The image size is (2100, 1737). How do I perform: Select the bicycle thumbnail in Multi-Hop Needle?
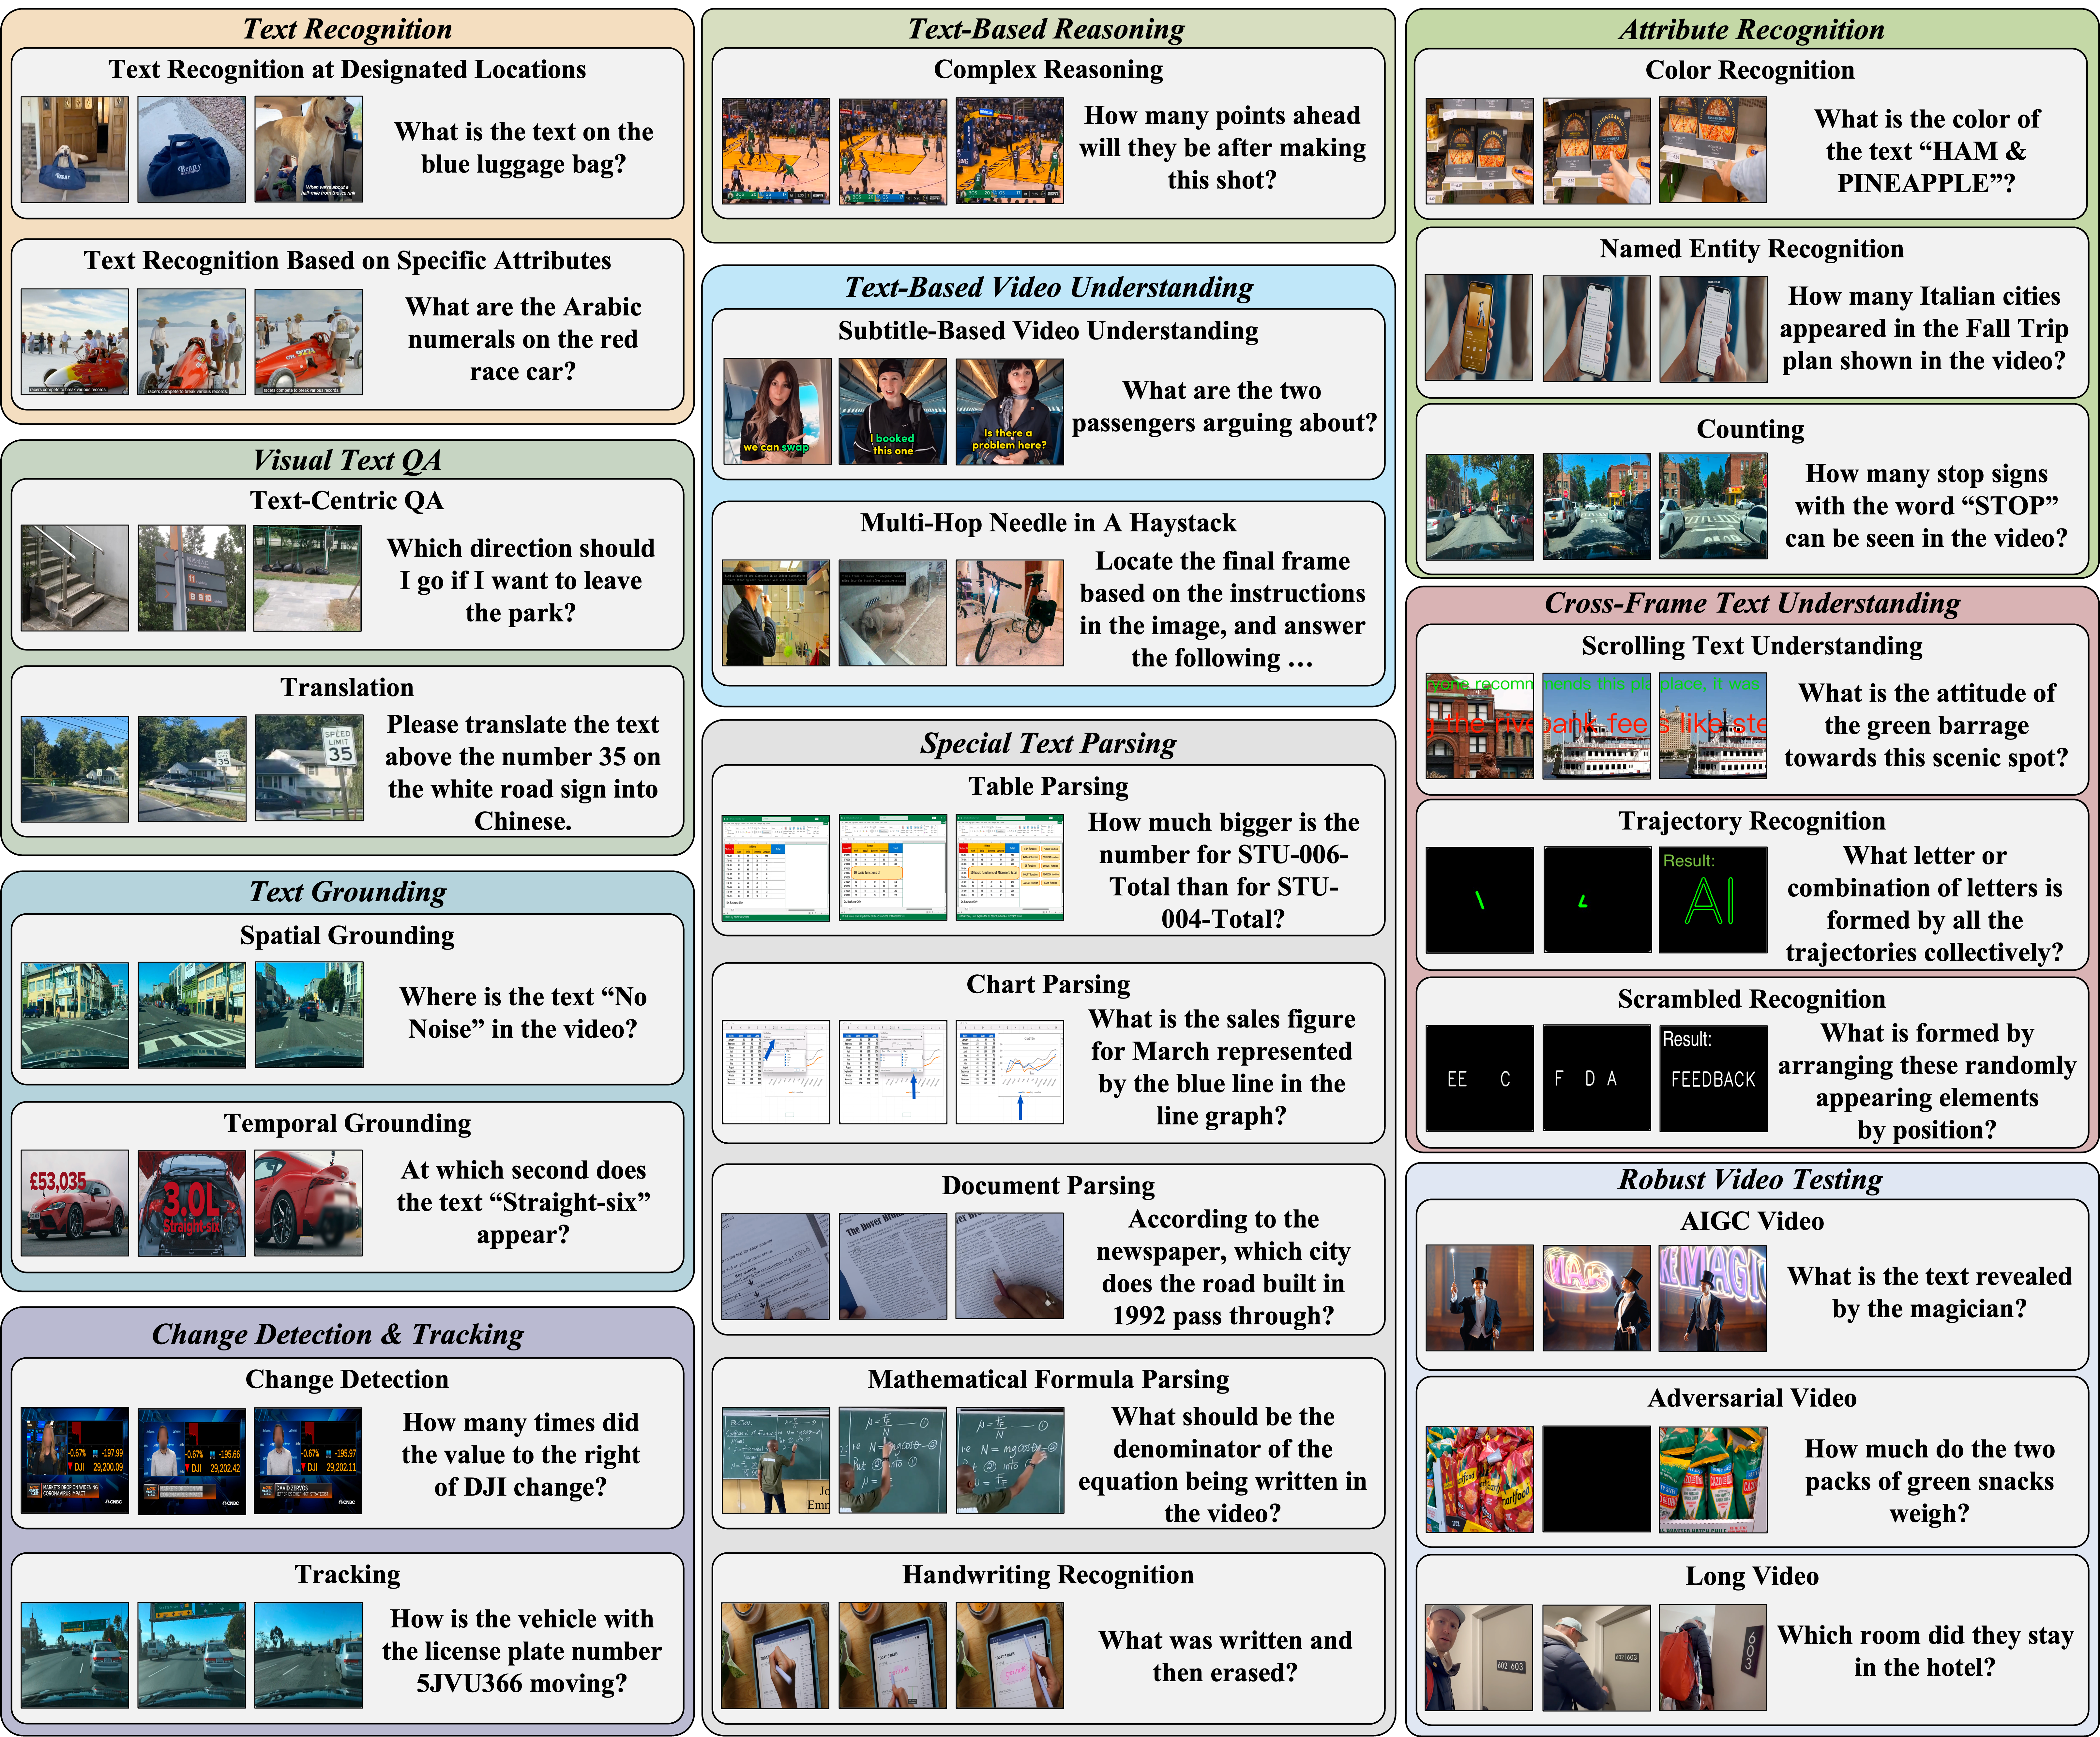(x=1010, y=613)
